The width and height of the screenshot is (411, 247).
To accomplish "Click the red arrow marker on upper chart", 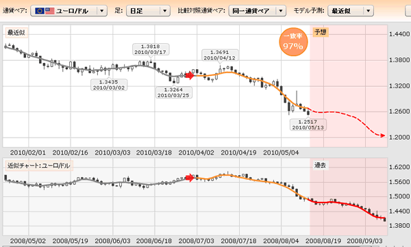I will point(190,75).
